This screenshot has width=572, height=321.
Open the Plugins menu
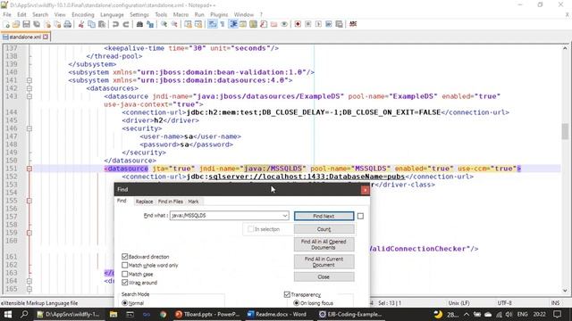pyautogui.click(x=219, y=14)
